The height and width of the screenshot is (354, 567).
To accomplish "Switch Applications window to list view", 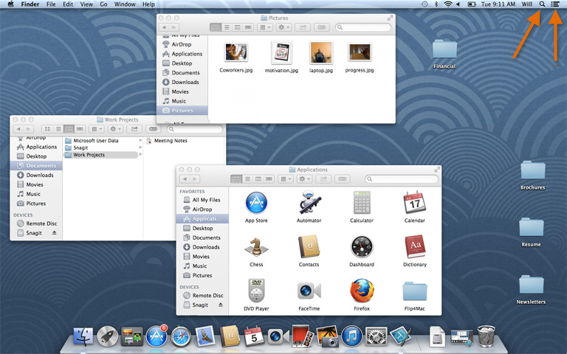I will pyautogui.click(x=247, y=179).
